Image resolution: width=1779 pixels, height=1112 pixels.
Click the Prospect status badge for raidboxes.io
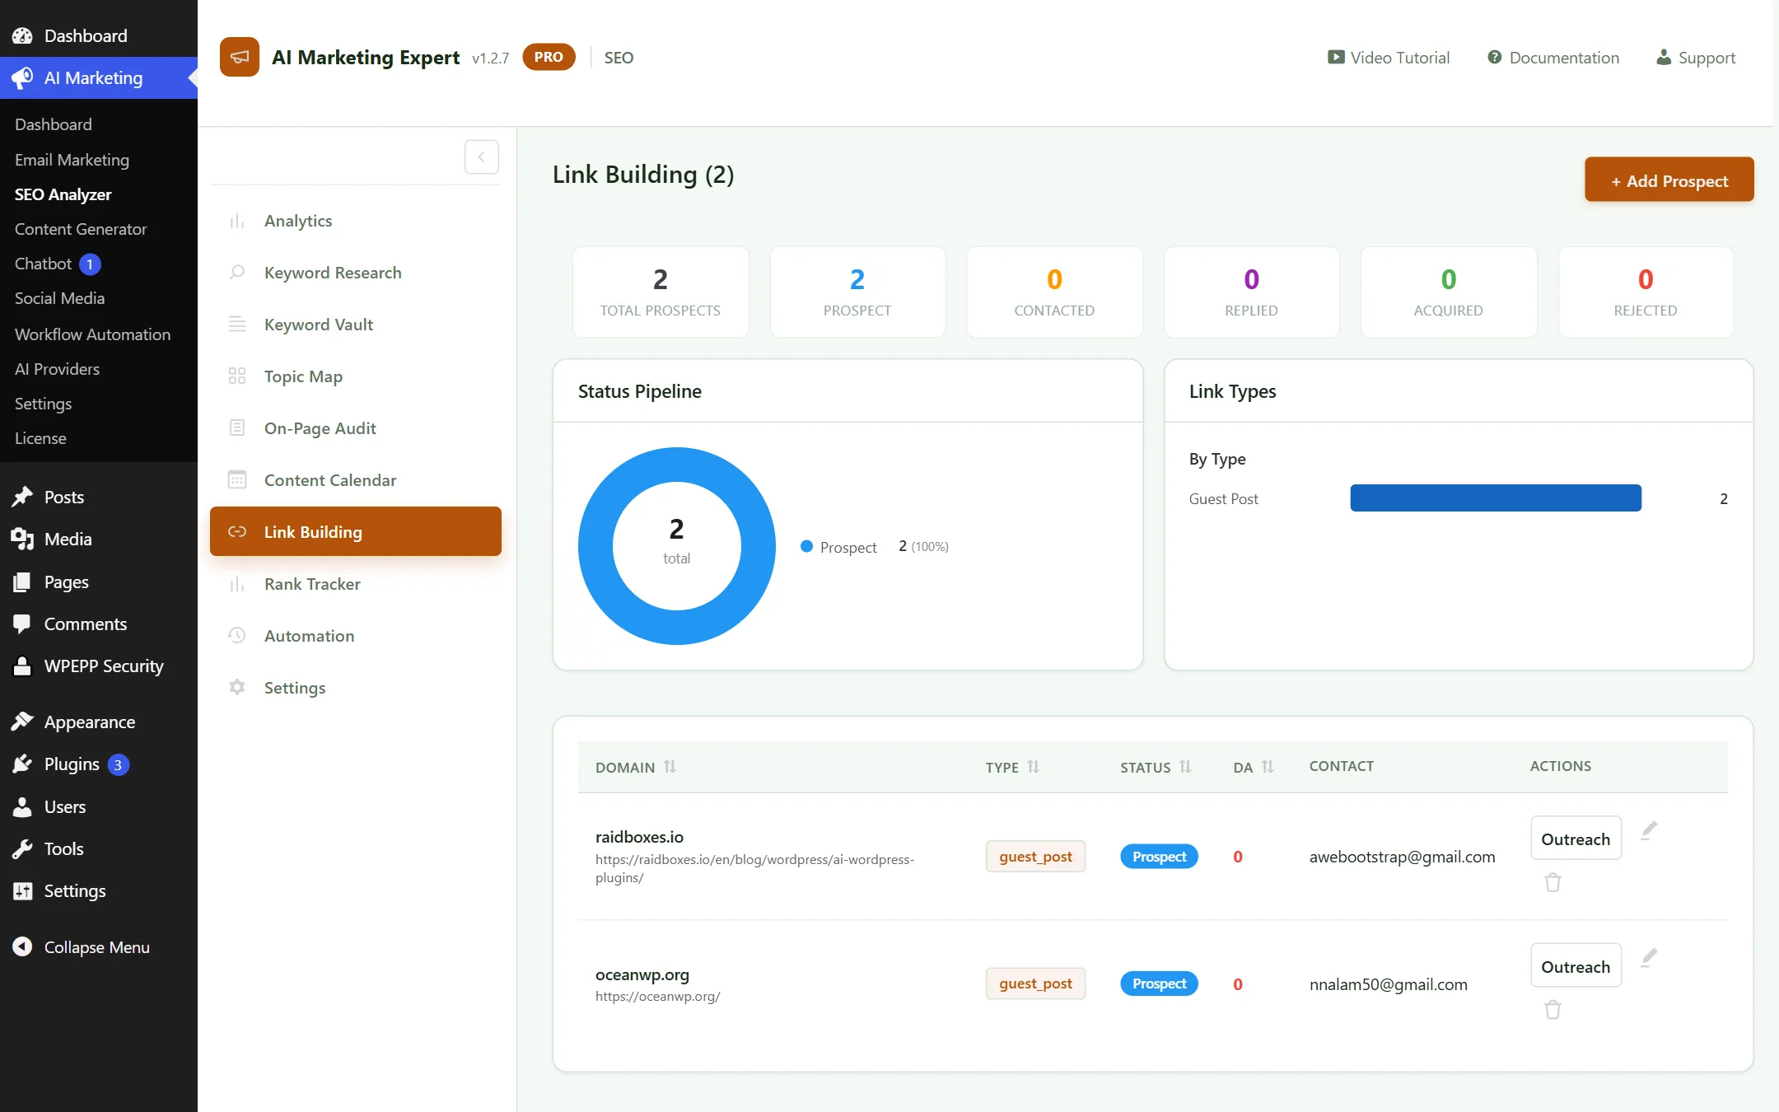[1159, 857]
